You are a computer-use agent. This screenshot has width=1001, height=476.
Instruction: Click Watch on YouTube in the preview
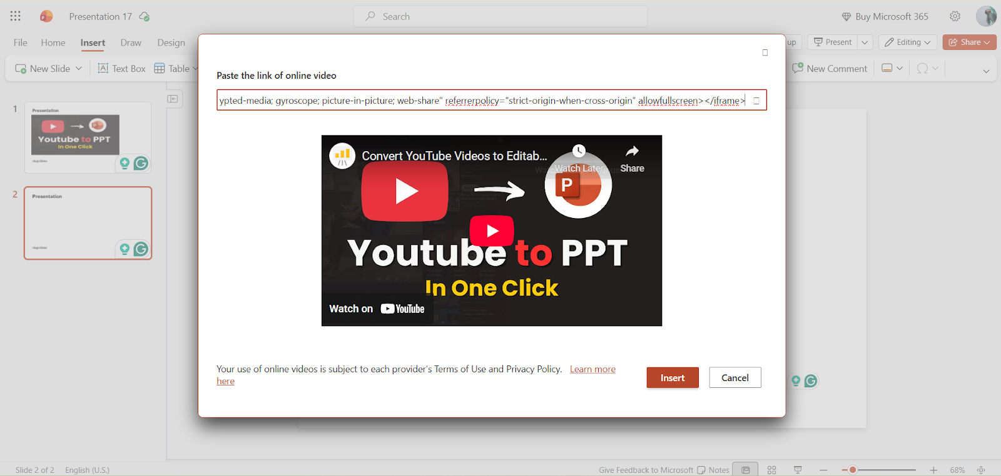coord(377,309)
